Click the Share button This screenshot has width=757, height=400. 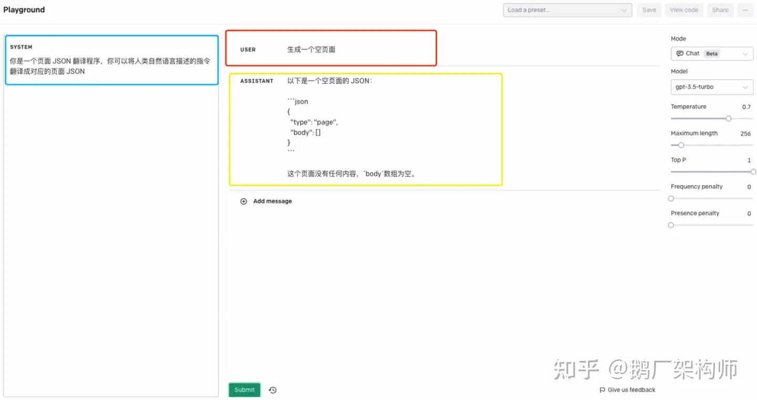[720, 10]
